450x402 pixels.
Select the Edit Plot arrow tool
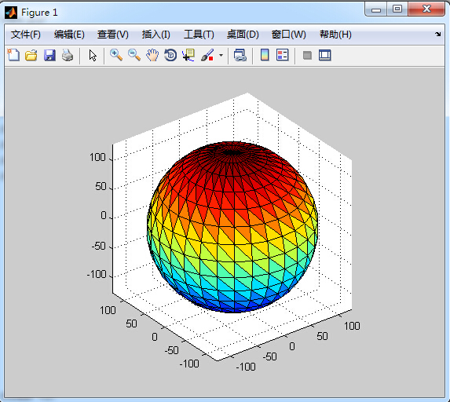point(93,56)
